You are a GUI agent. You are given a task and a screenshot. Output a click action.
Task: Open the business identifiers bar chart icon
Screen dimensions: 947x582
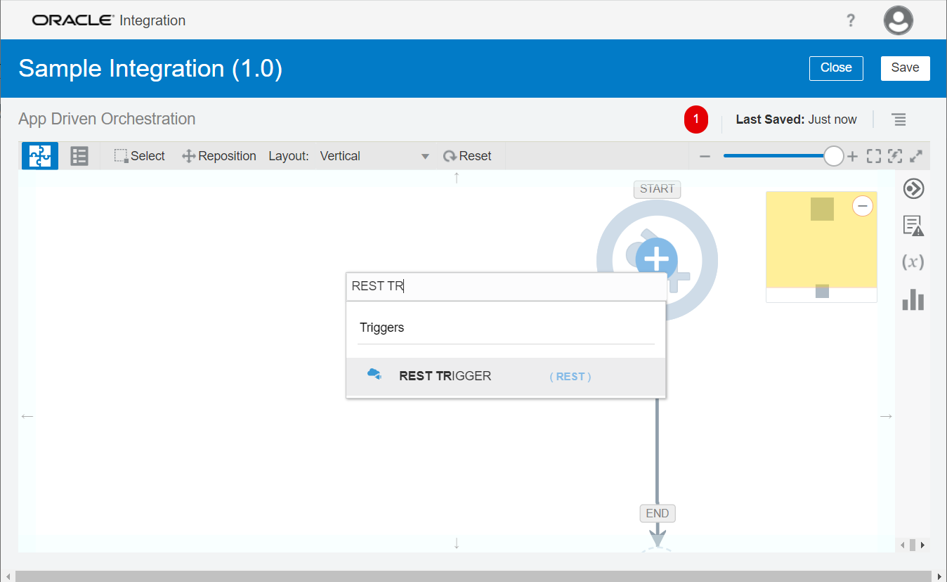pos(913,299)
